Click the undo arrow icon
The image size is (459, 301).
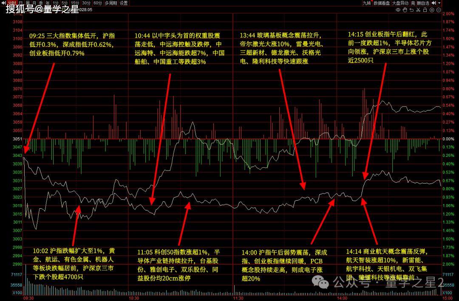[x=411, y=10]
